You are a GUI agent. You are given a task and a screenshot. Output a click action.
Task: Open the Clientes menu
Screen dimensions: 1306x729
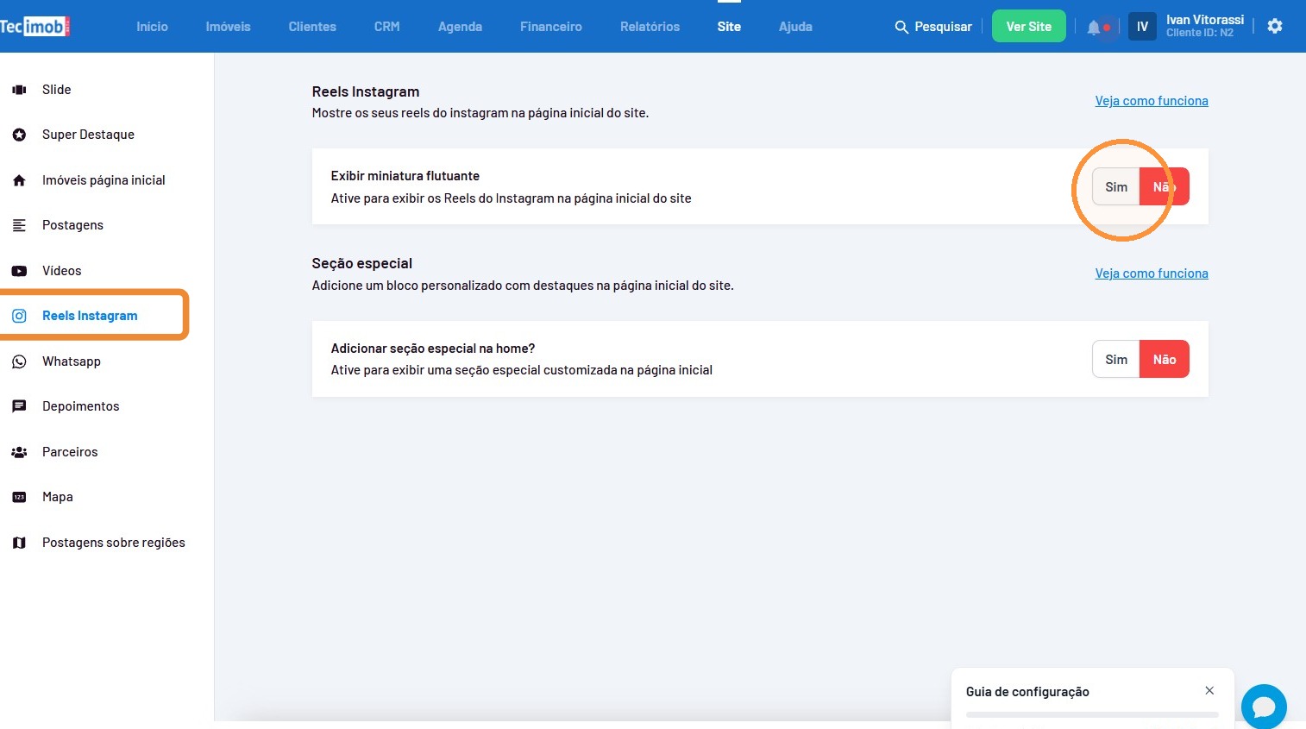click(312, 27)
